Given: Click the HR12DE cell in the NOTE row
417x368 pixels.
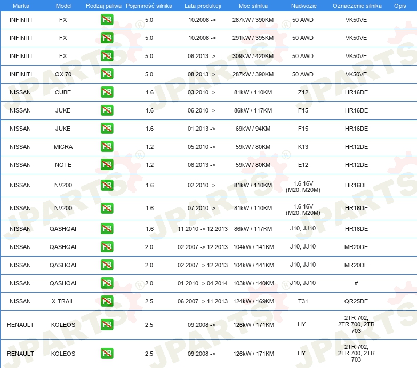Looking at the screenshot, I should [356, 165].
